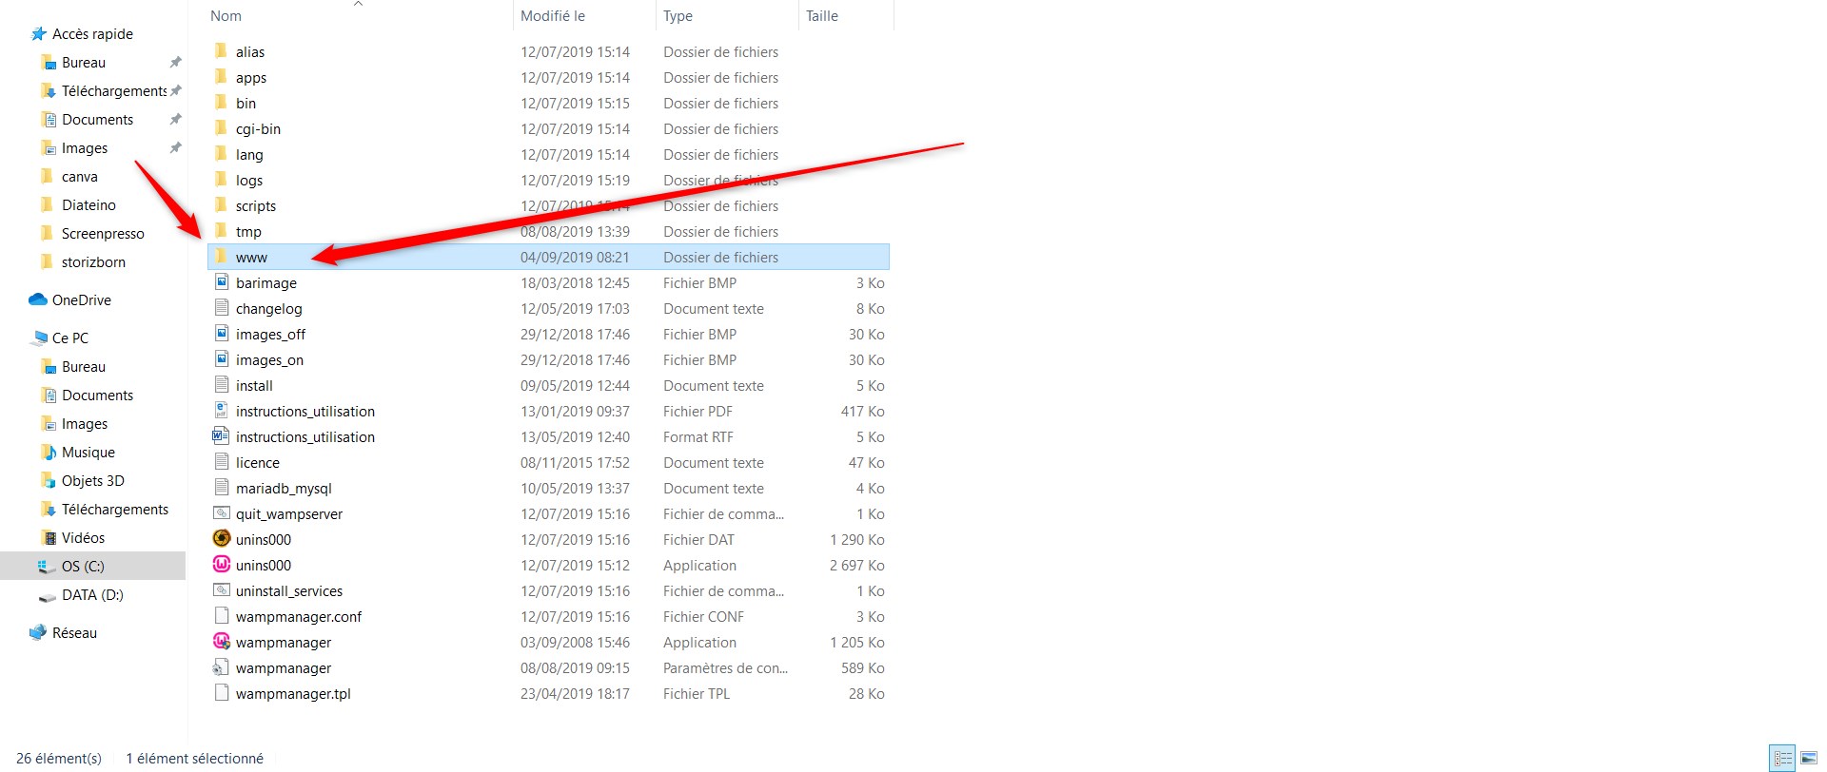Click the wampmanager Application icon
The width and height of the screenshot is (1827, 772).
(221, 642)
